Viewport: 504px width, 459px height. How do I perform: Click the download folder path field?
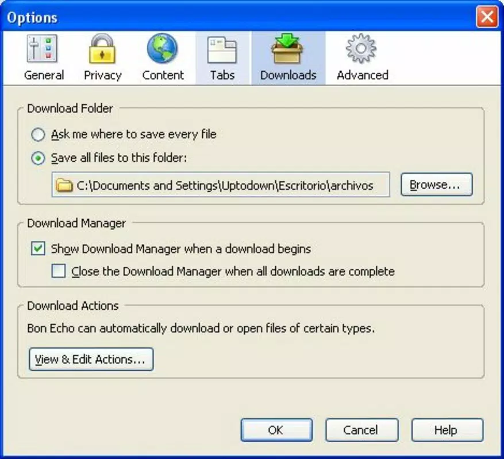221,185
